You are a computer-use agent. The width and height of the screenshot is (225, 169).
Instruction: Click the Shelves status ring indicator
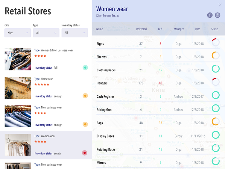point(215,55)
